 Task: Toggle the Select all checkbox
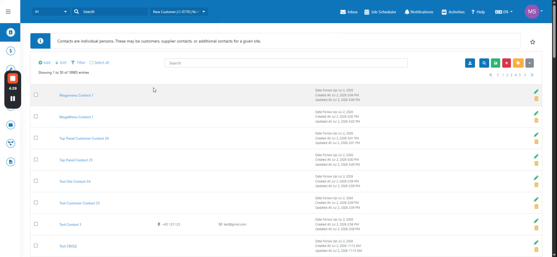click(x=91, y=63)
